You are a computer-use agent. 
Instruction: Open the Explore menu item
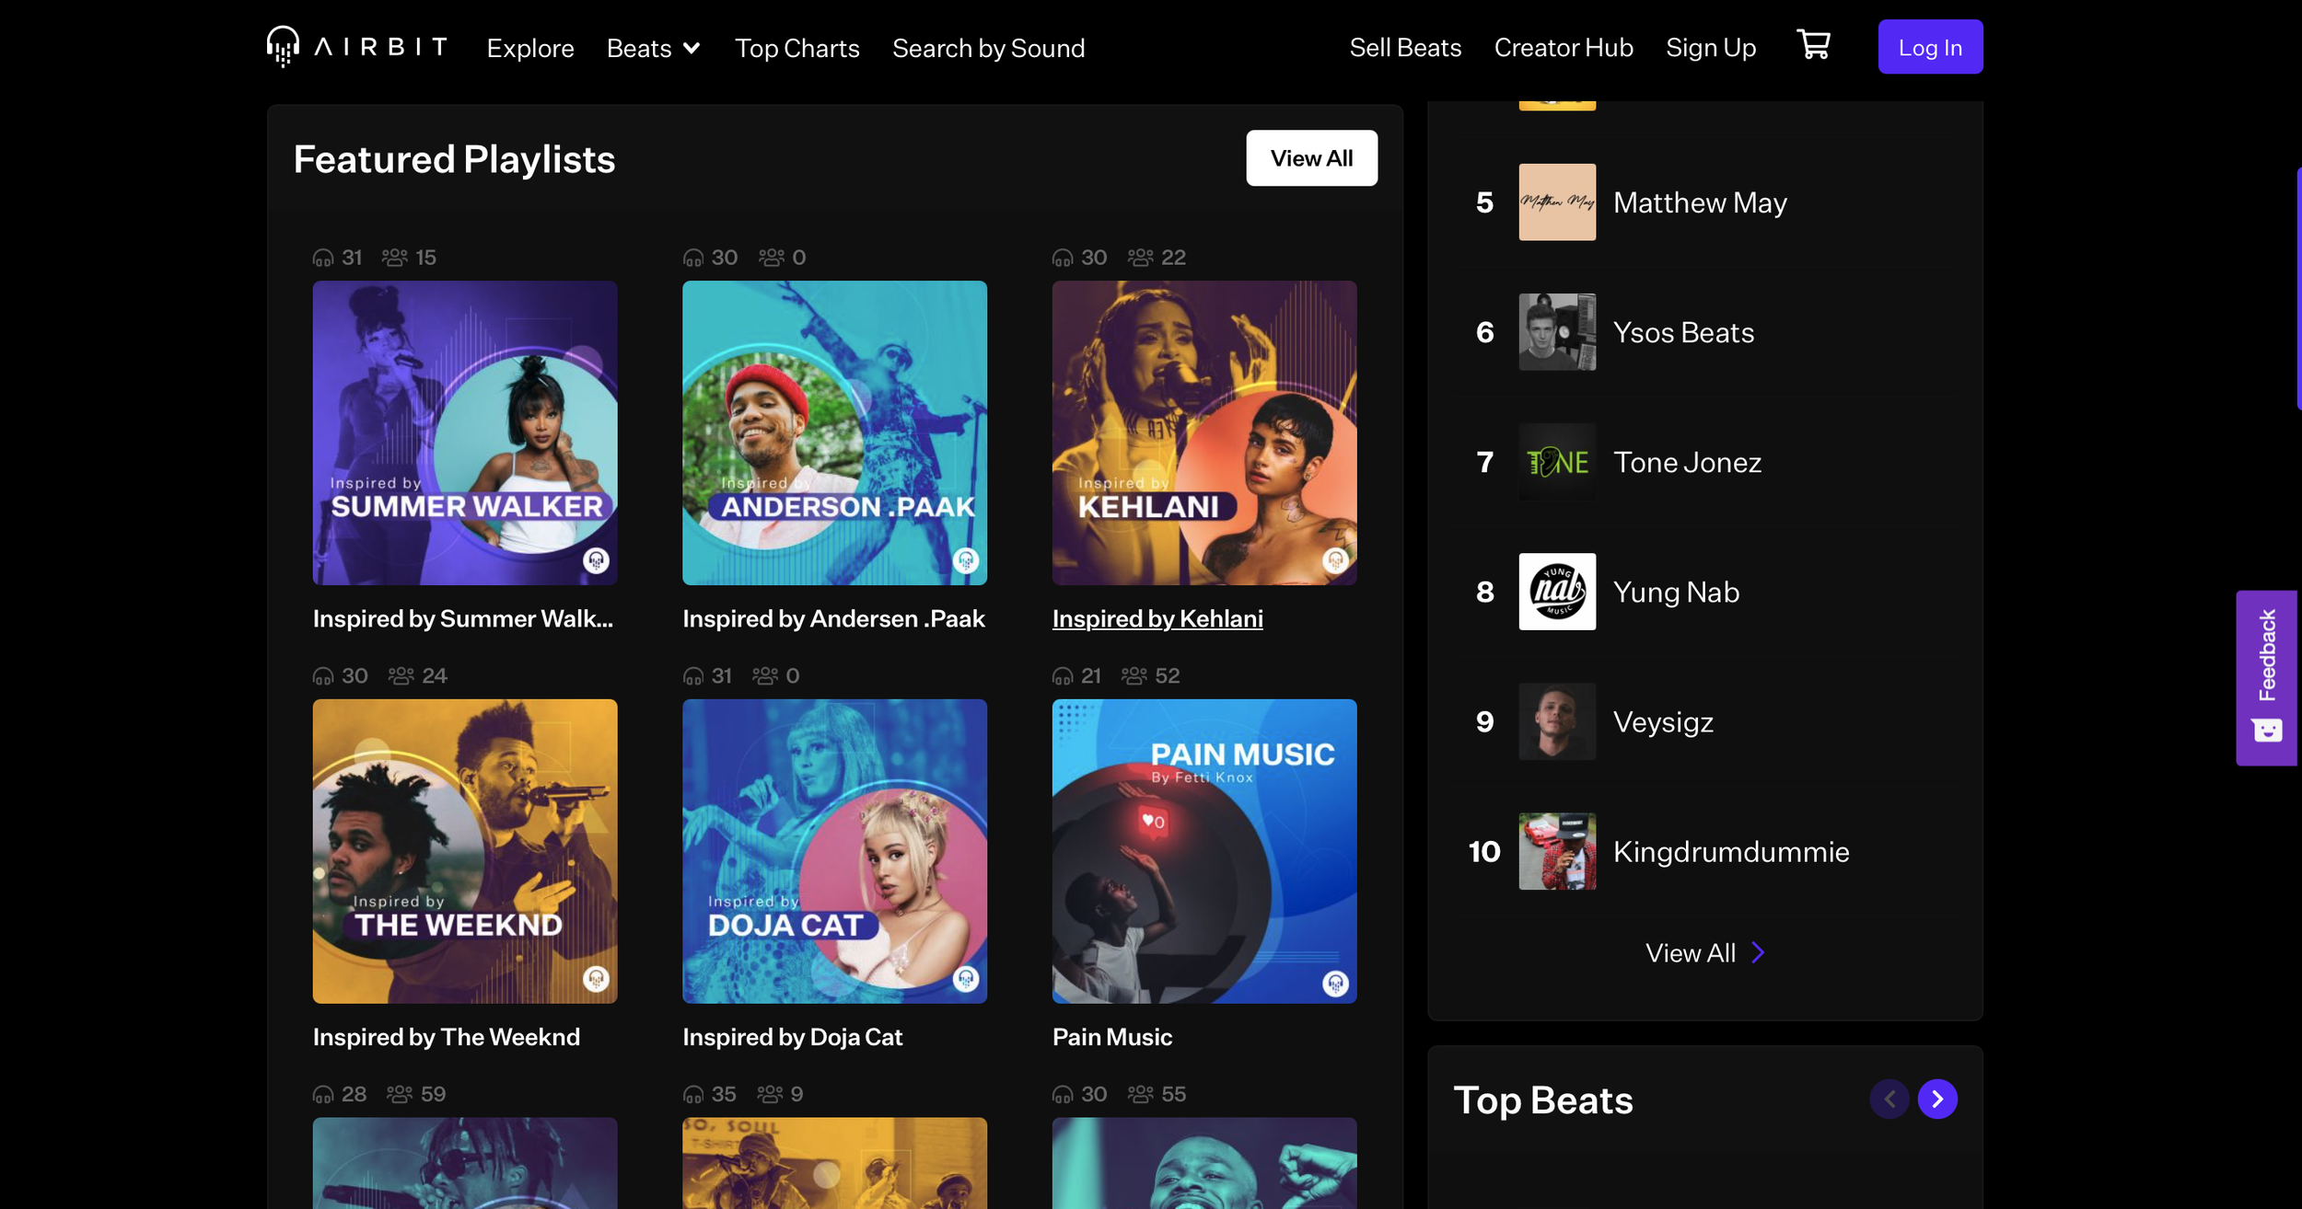pyautogui.click(x=530, y=48)
